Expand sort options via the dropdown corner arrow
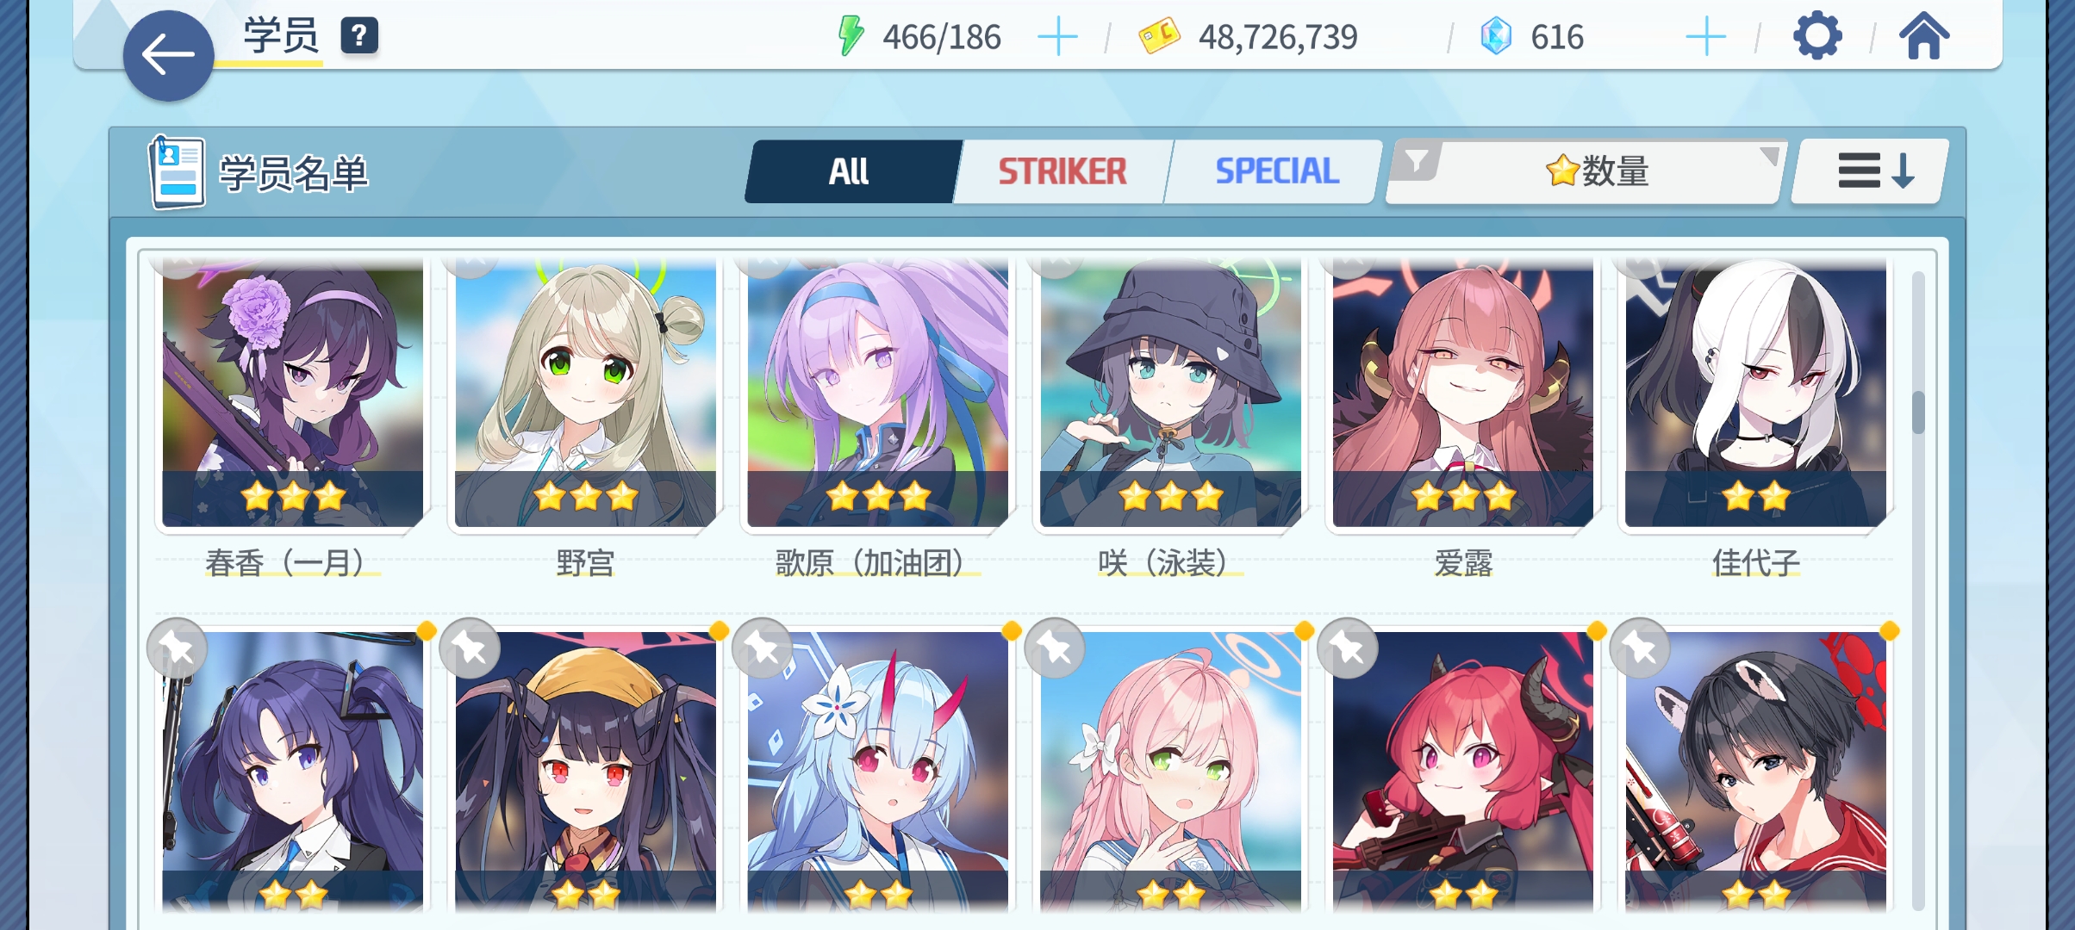 pyautogui.click(x=1769, y=156)
